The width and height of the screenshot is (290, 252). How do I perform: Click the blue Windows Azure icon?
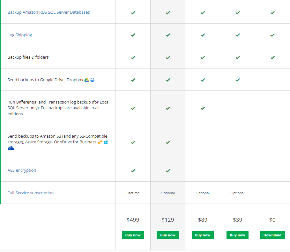coord(106,142)
